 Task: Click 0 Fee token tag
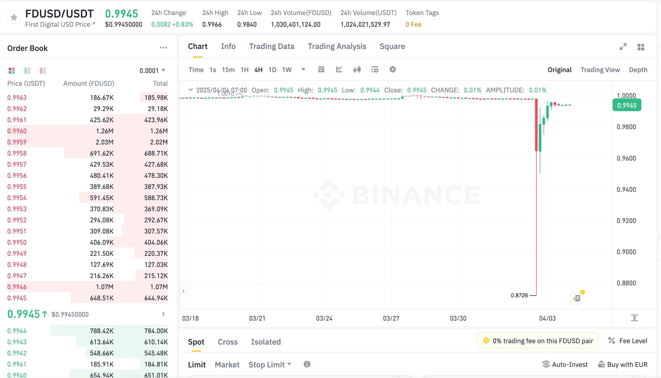(414, 24)
